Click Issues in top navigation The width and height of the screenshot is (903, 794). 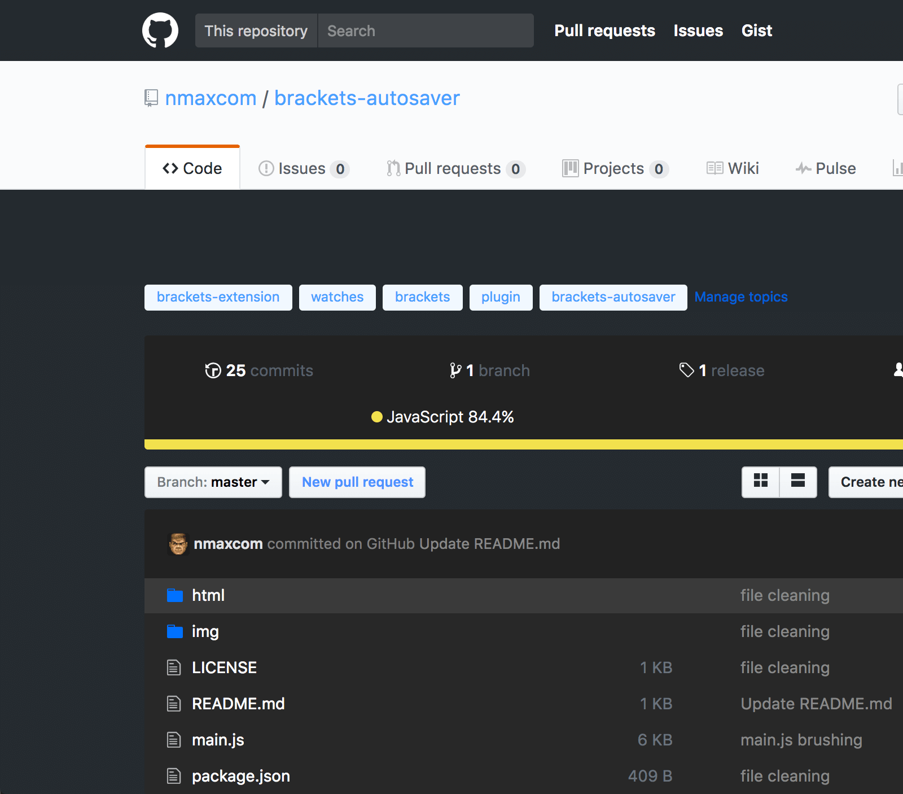698,30
